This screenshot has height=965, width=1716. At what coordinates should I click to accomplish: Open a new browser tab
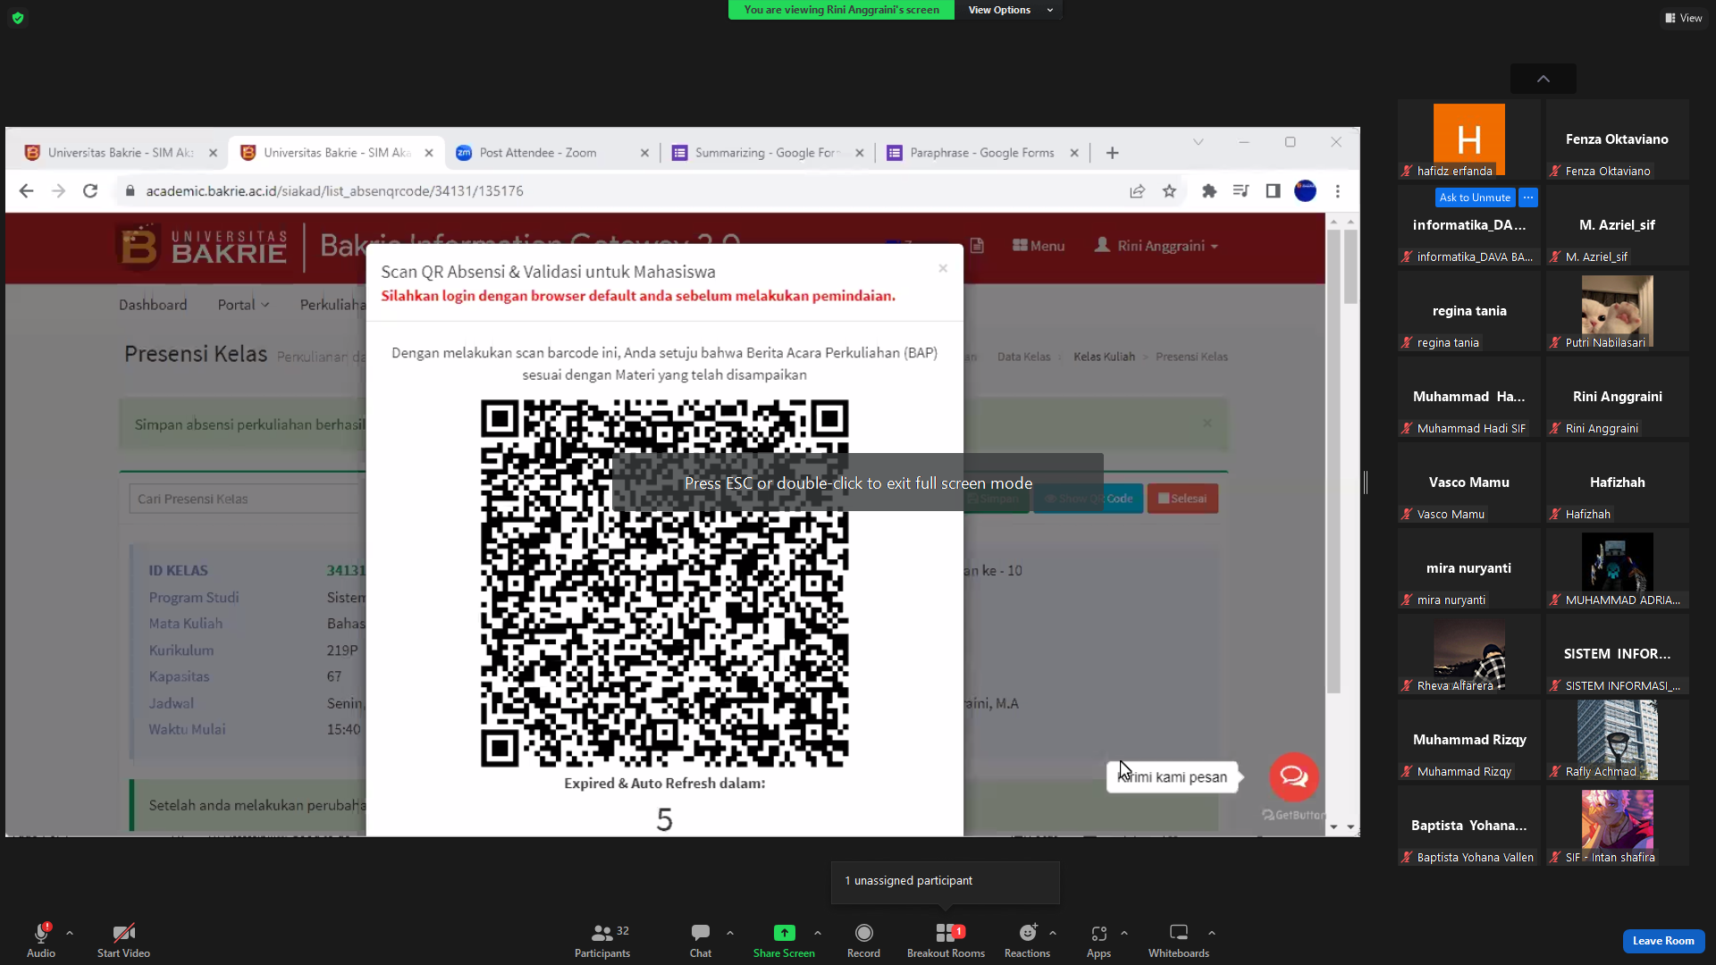1113,153
